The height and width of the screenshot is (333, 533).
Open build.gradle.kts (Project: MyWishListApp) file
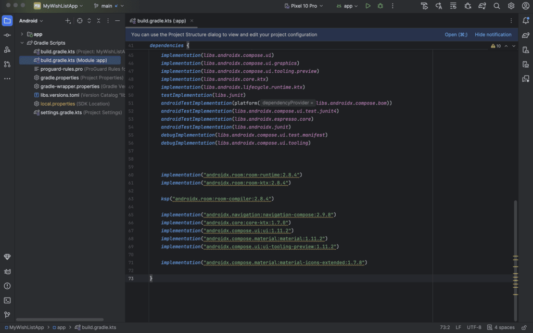click(x=79, y=52)
